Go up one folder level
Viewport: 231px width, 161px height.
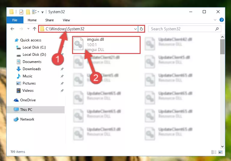click(35, 29)
